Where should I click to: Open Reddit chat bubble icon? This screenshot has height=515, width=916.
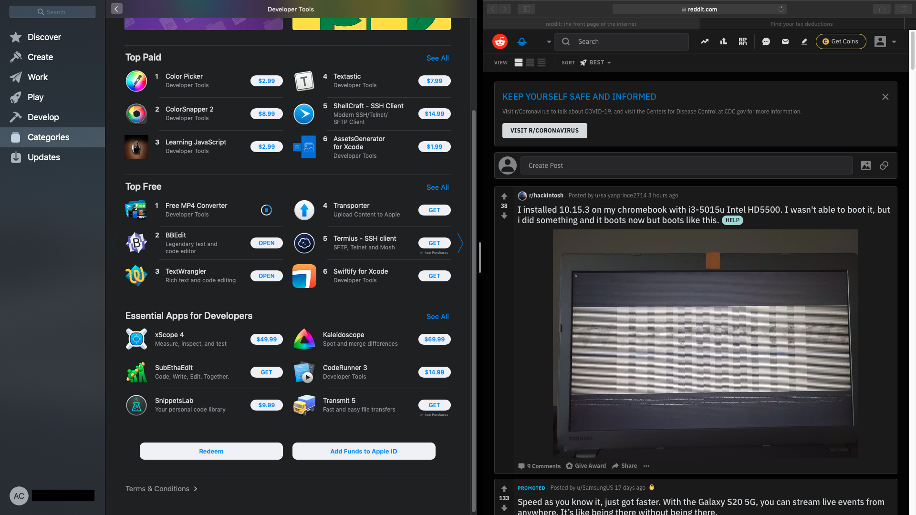(x=766, y=41)
